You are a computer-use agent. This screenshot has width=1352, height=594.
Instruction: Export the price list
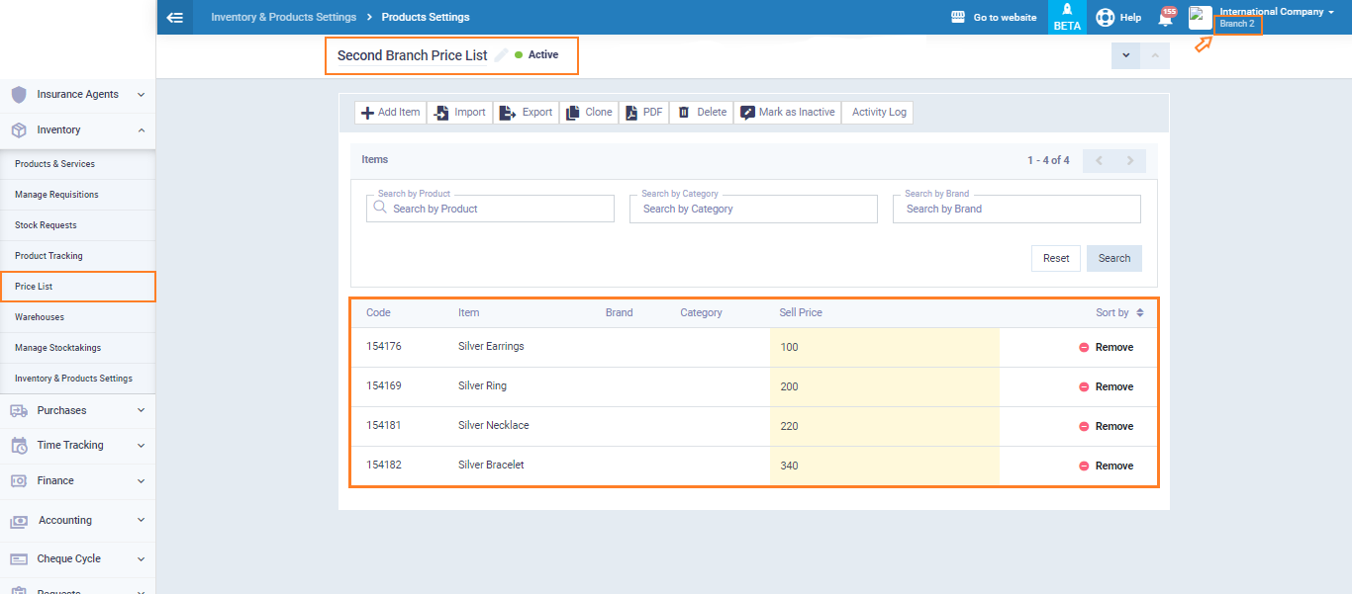pos(527,113)
